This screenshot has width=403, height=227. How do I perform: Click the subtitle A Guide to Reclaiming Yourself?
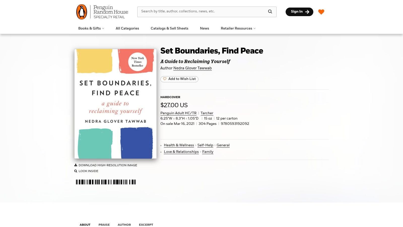(195, 61)
